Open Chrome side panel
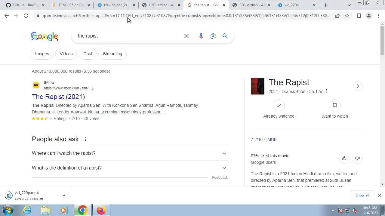This screenshot has height=216, width=385. pyautogui.click(x=359, y=16)
